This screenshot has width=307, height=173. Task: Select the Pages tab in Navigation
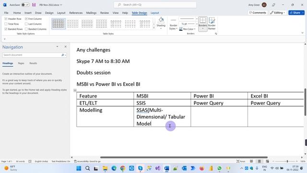pos(21,63)
